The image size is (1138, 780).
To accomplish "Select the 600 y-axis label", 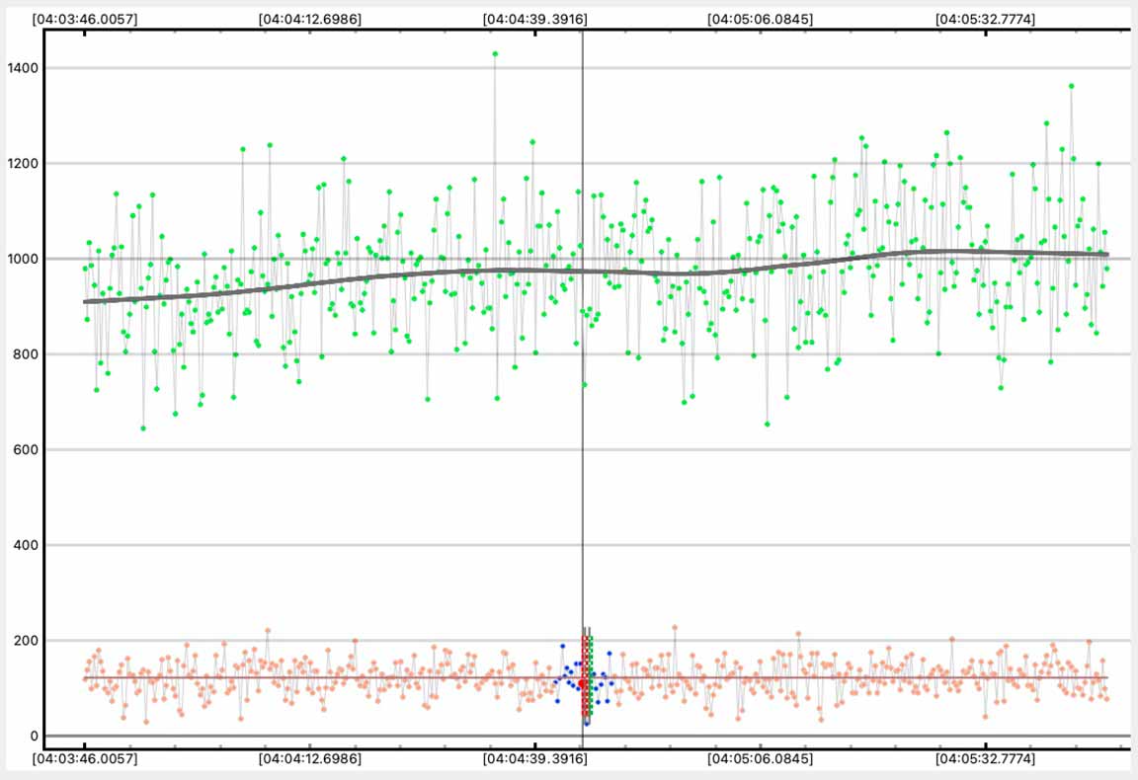I will 25,450.
